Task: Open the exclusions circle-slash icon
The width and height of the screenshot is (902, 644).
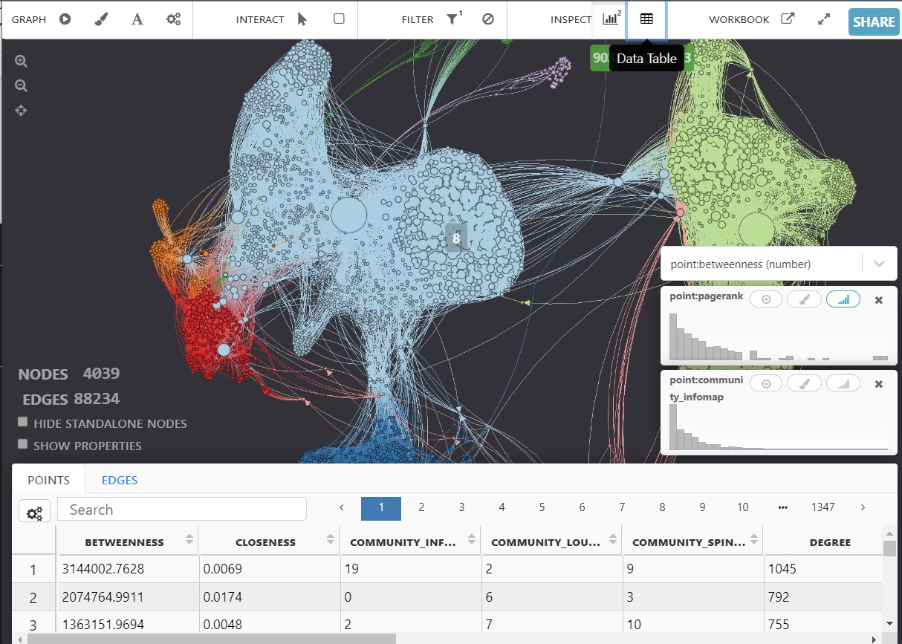Action: [488, 19]
